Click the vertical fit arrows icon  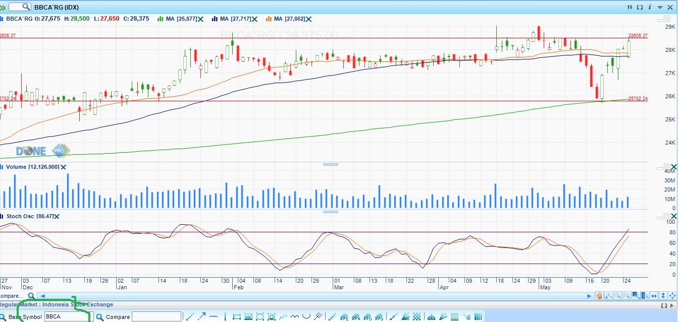(x=663, y=296)
